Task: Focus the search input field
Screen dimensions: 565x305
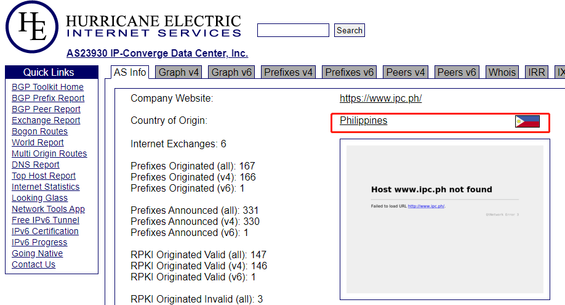Action: pyautogui.click(x=293, y=30)
